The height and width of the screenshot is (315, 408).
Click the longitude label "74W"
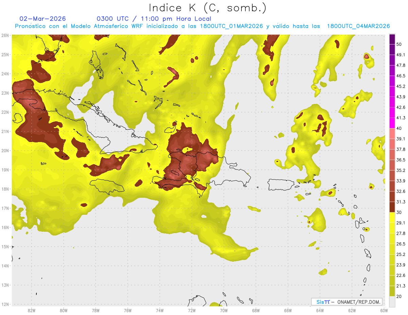pos(160,311)
